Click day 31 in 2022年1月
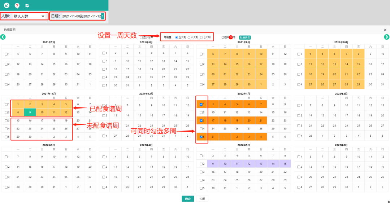 (x=213, y=137)
